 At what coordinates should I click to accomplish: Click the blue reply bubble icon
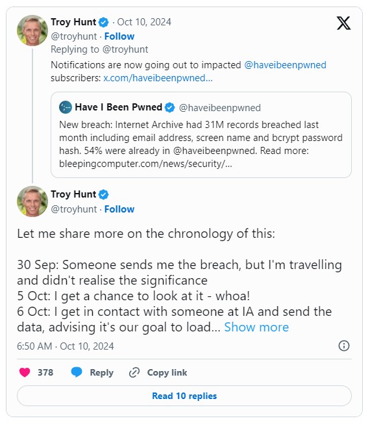pos(77,372)
